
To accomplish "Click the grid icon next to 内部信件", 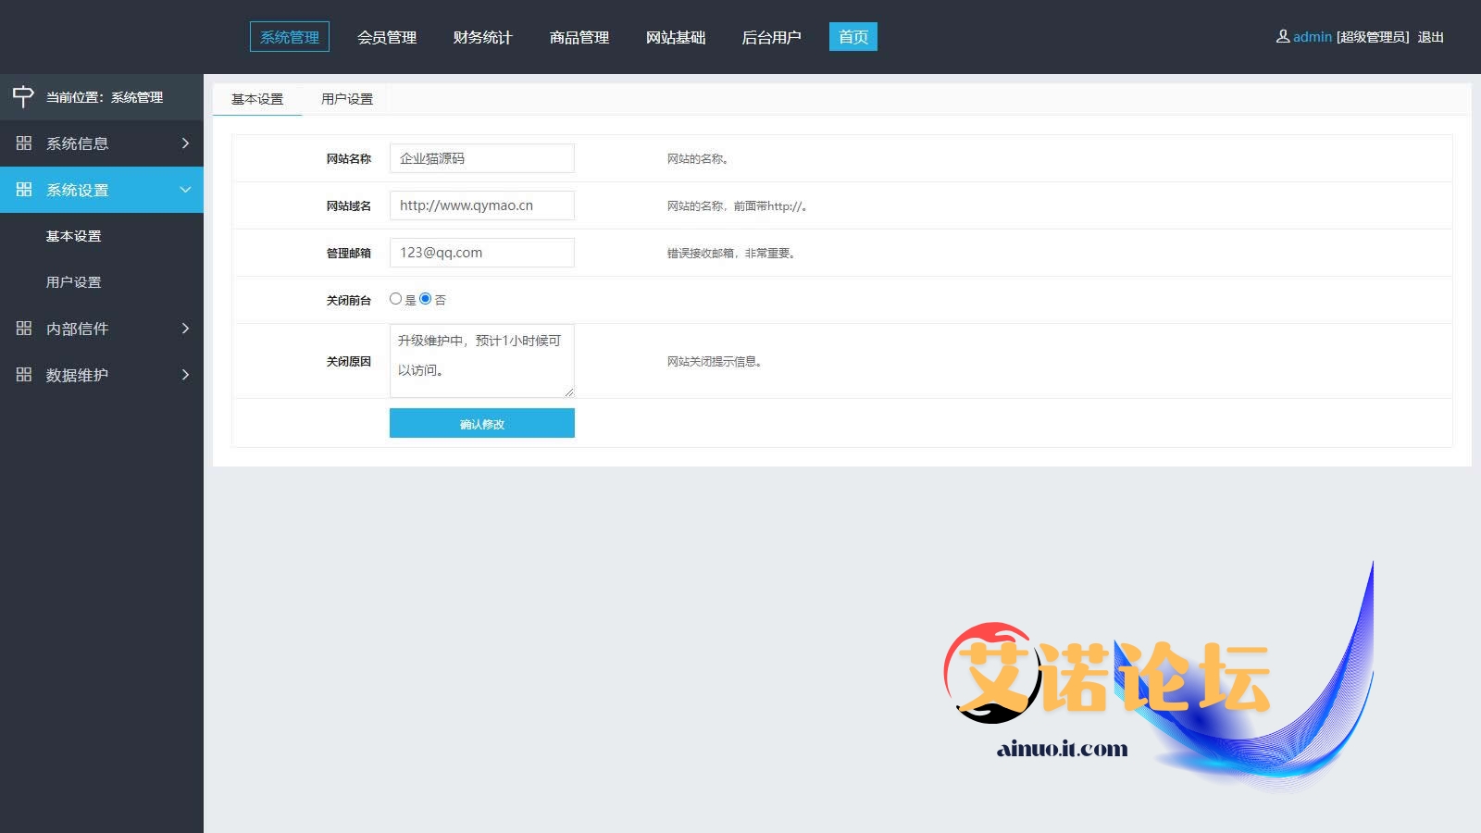I will (x=24, y=329).
